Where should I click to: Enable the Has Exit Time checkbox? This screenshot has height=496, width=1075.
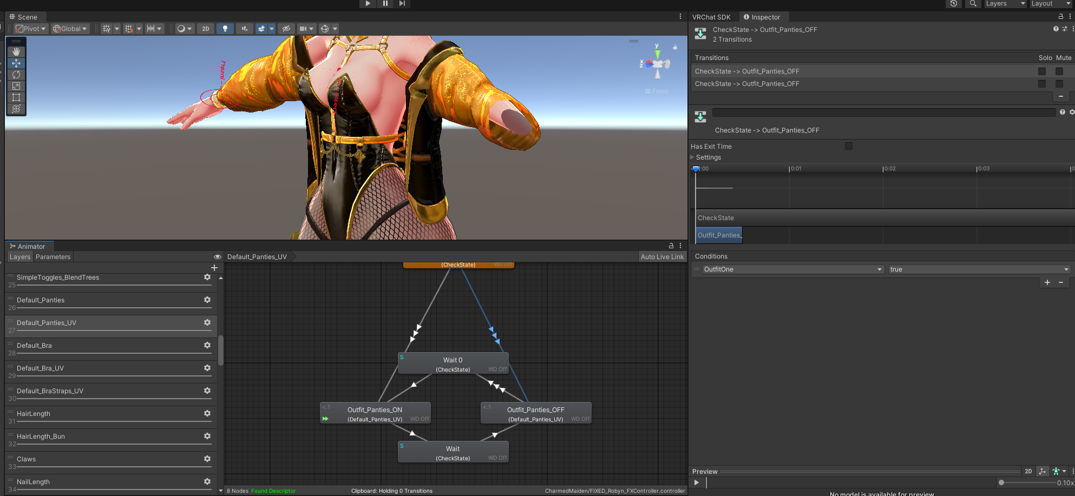[x=849, y=146]
